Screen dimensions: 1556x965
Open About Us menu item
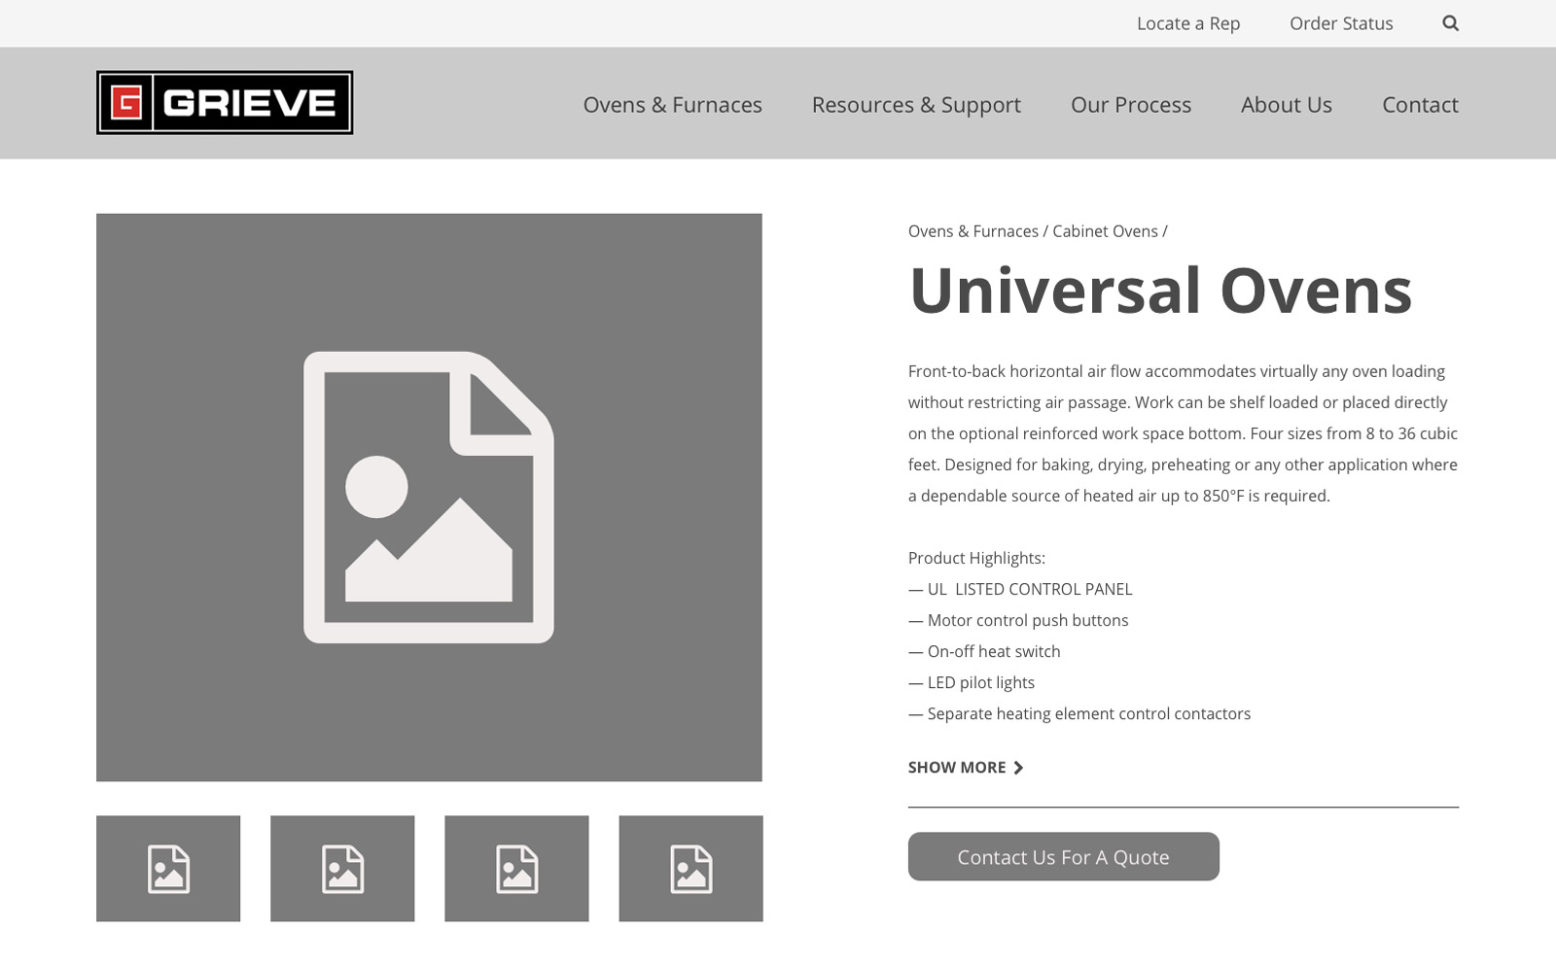1287,104
